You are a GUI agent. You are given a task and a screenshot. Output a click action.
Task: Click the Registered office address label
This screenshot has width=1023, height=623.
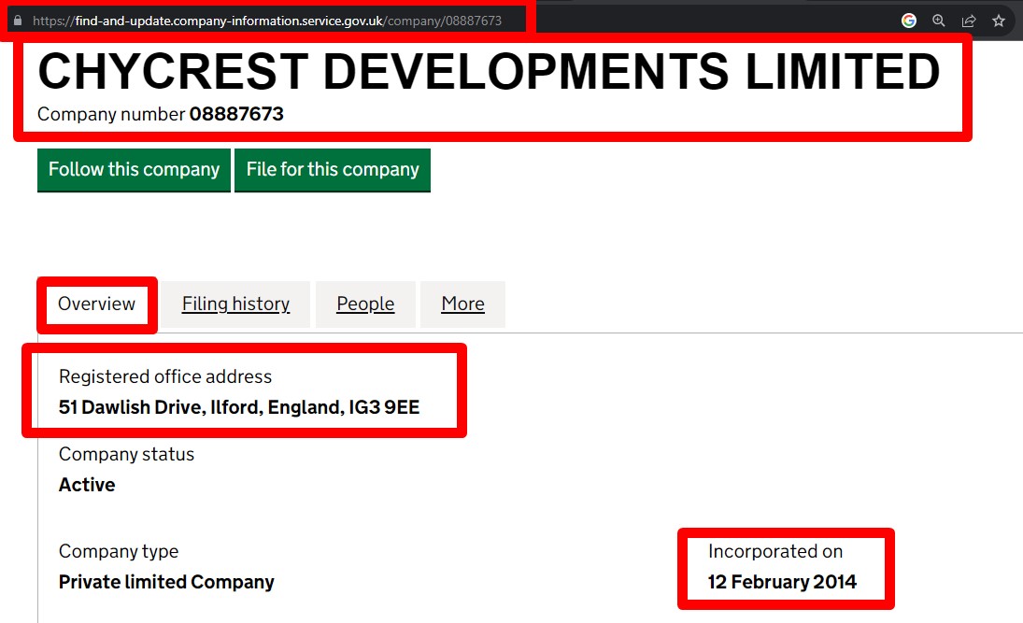click(x=165, y=376)
